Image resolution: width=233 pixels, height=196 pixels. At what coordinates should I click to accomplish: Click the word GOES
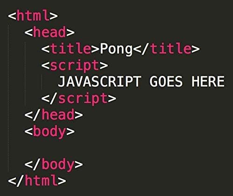166,81
